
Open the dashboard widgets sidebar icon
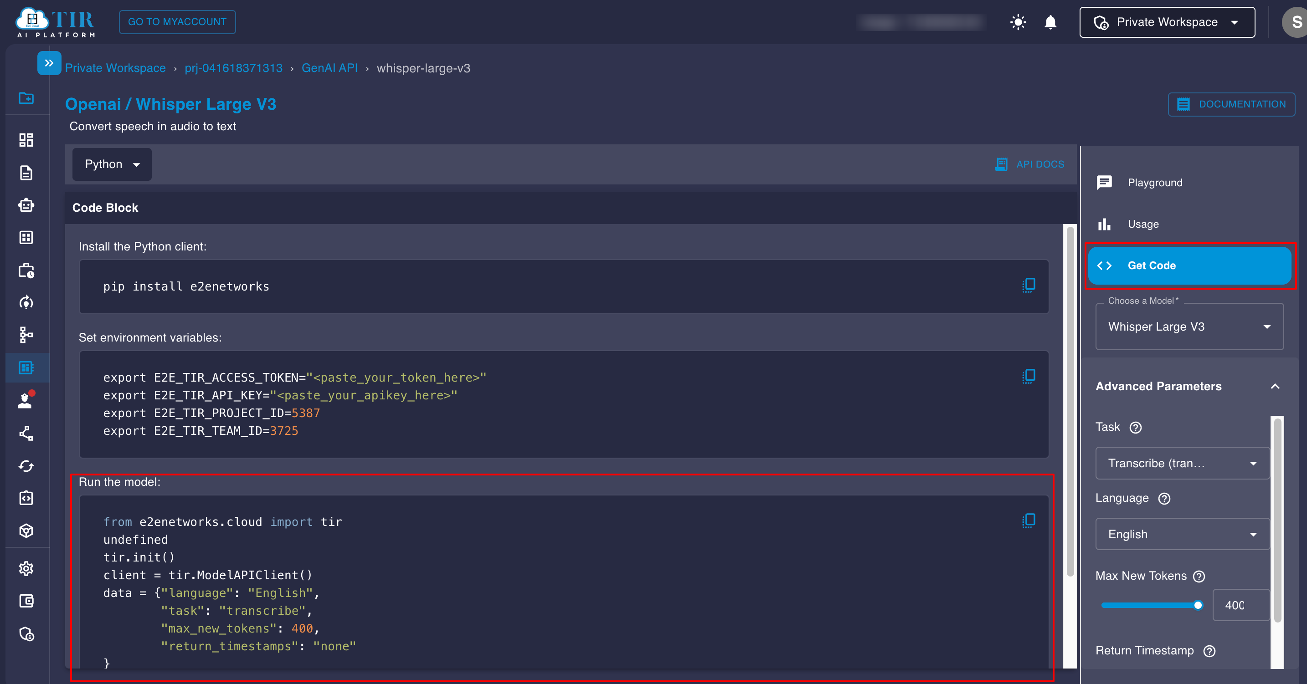pyautogui.click(x=26, y=140)
